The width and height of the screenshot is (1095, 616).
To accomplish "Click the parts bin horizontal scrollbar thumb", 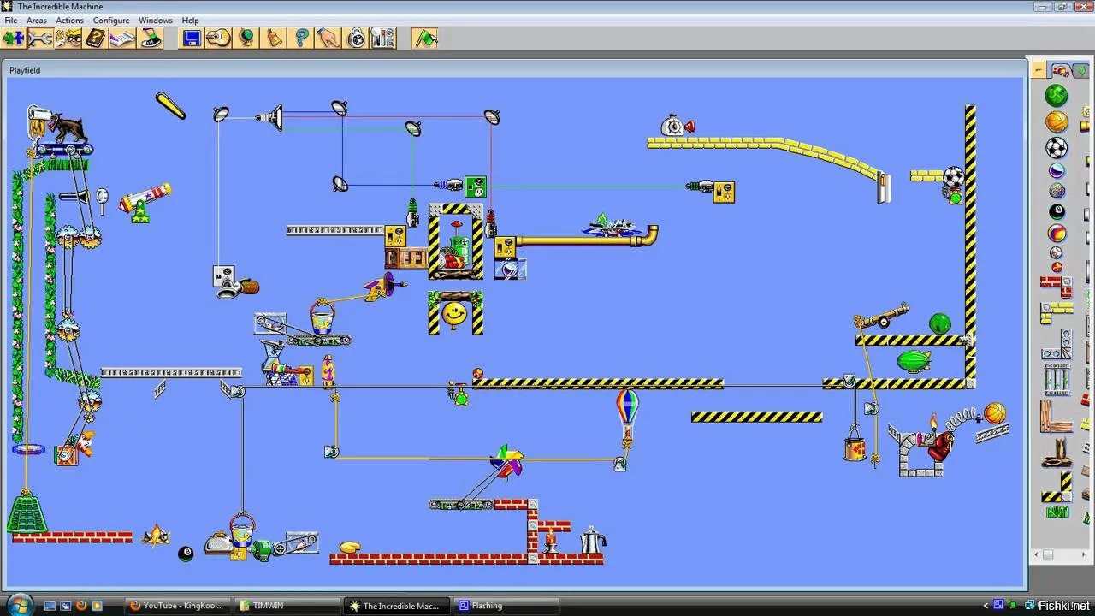I will point(1048,555).
